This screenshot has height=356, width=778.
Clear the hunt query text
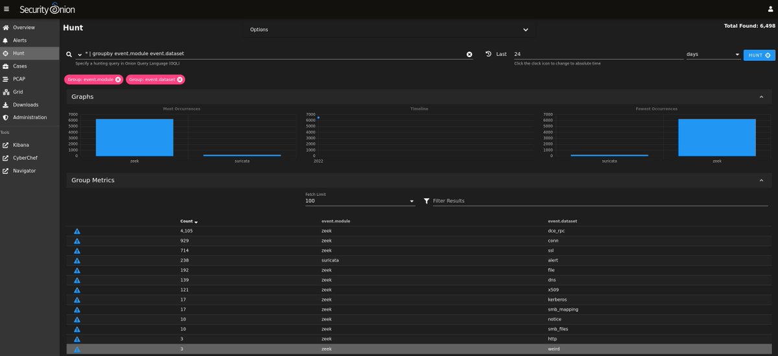pyautogui.click(x=469, y=54)
